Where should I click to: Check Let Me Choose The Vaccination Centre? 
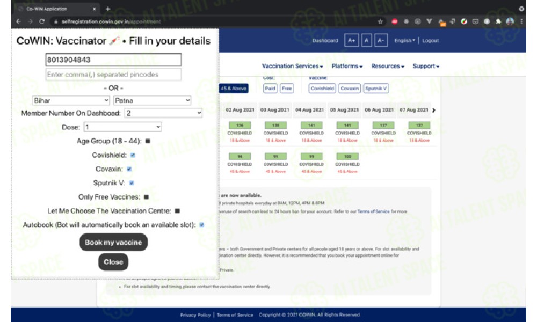coord(177,211)
